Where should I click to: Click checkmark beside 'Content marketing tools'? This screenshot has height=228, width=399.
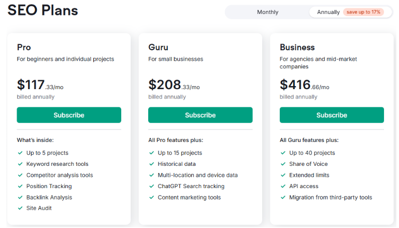pos(152,197)
